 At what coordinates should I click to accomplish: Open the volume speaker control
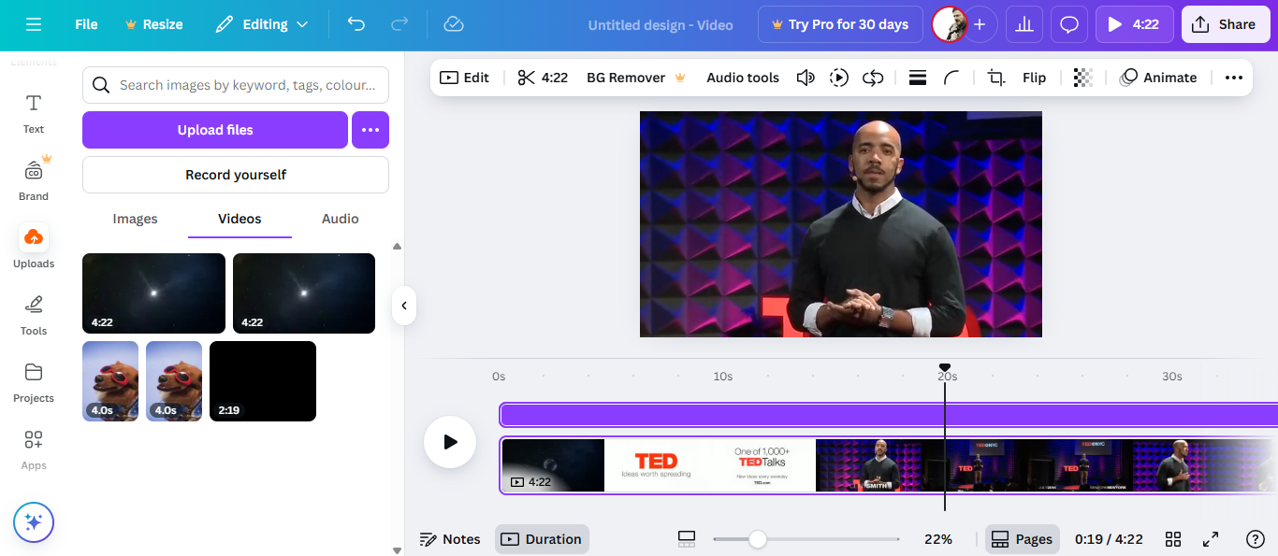click(806, 78)
